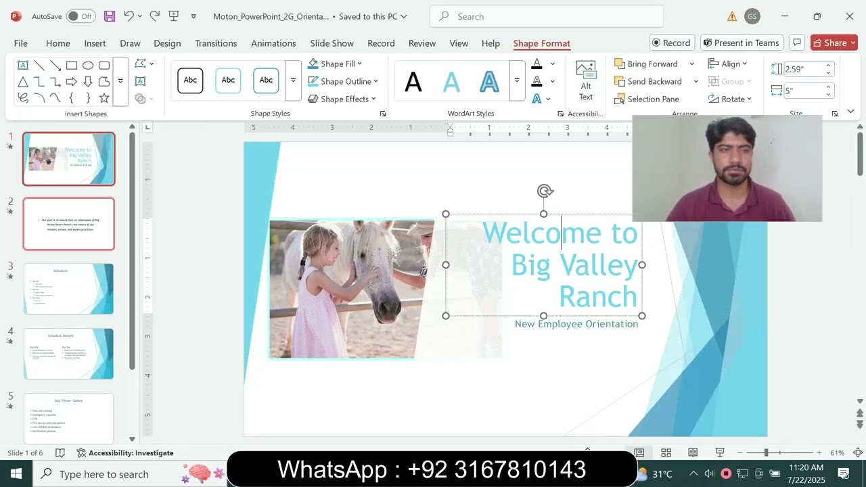Select the Down Arrow block shape

point(88,82)
